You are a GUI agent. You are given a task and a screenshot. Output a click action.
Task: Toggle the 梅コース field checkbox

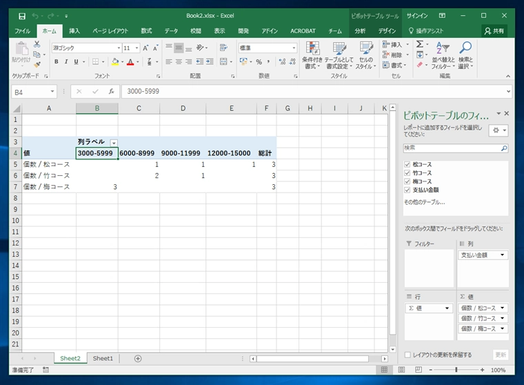click(407, 181)
